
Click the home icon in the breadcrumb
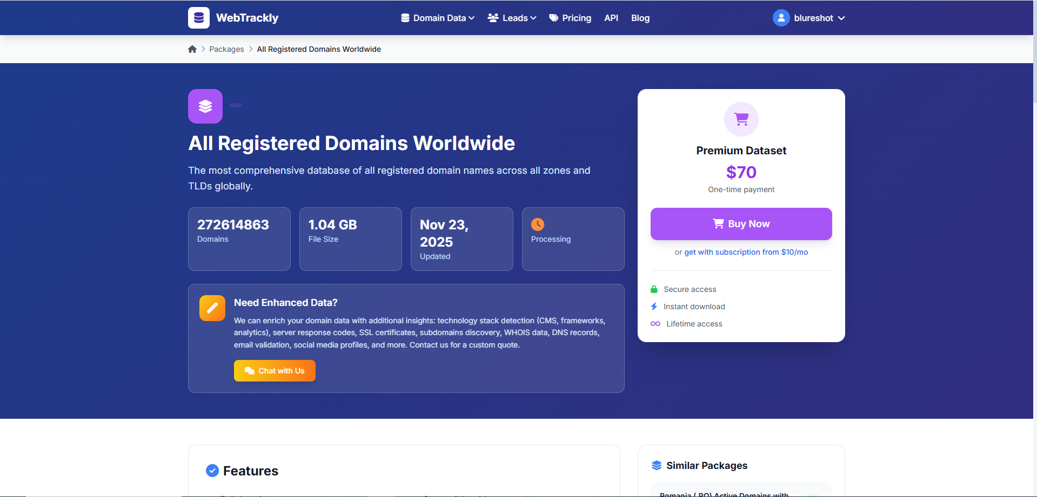click(192, 49)
